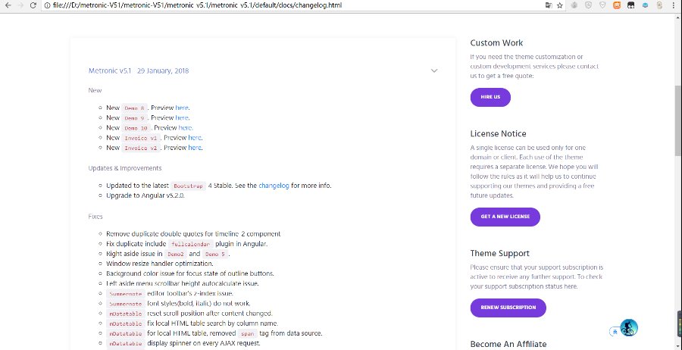Click the grey round extension icon
682x350 pixels.
pos(574,5)
